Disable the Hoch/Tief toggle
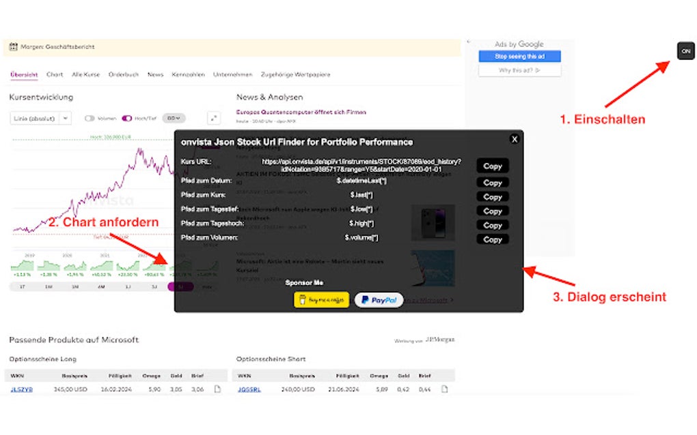 click(x=126, y=117)
